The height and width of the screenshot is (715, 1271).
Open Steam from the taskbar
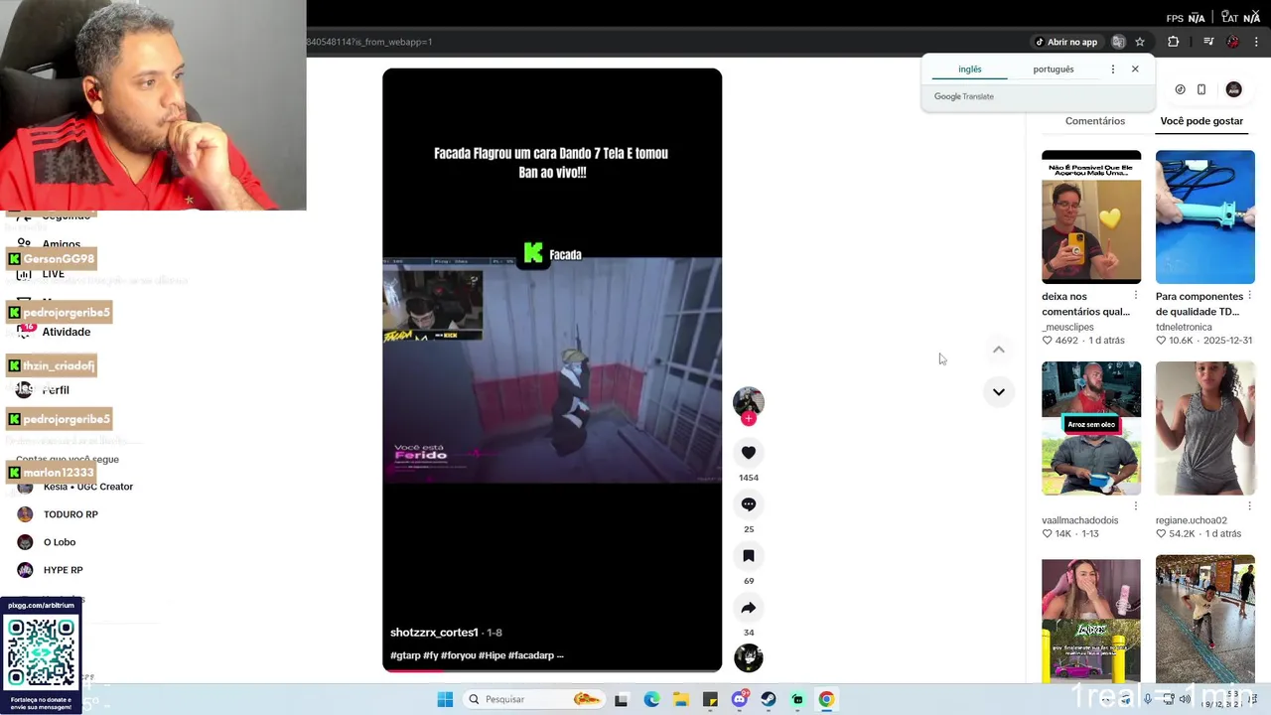point(769,699)
